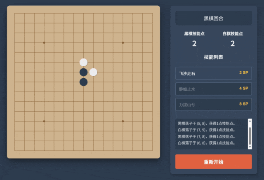Click the game log scrollbar thumb
The image size is (264, 180).
[250, 136]
